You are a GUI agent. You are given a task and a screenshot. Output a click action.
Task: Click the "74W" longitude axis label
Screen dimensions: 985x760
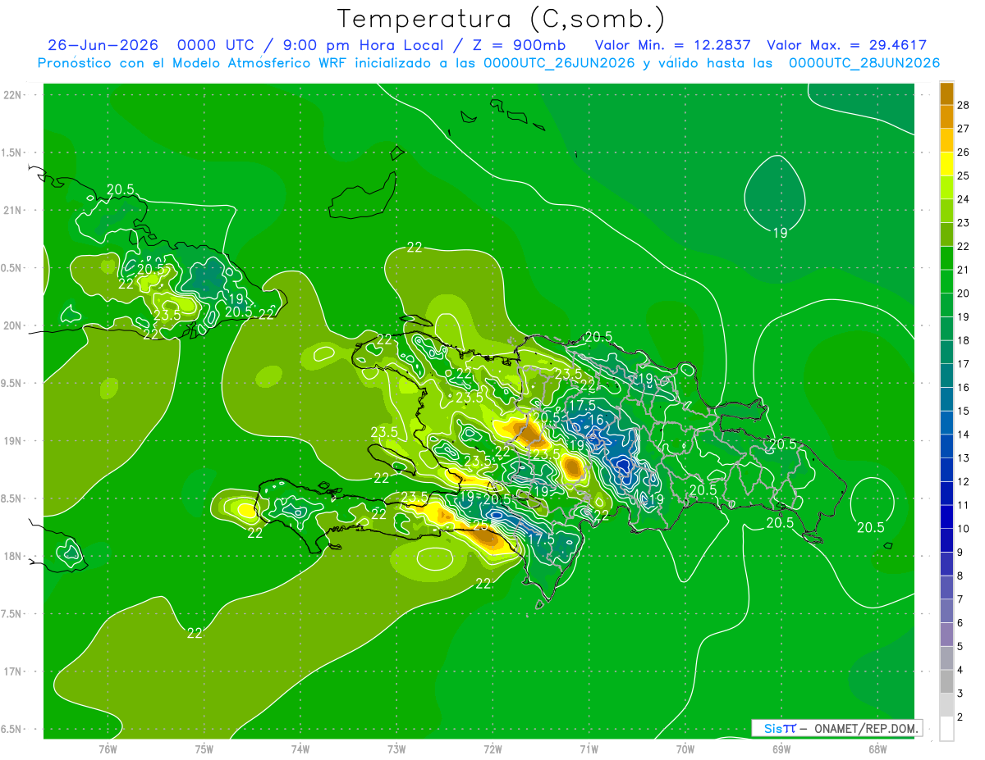coord(300,748)
